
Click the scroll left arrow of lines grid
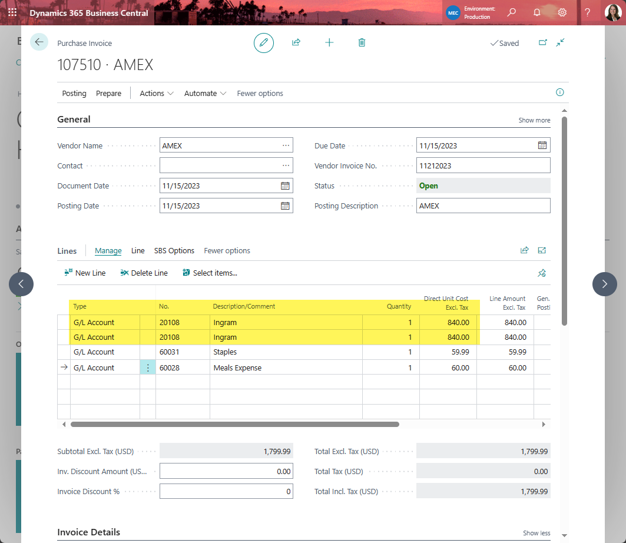click(x=64, y=425)
